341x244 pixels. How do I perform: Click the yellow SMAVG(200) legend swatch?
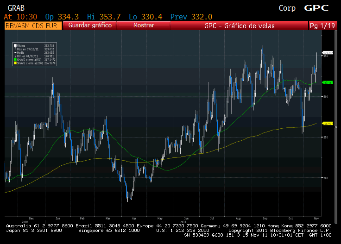(15, 63)
